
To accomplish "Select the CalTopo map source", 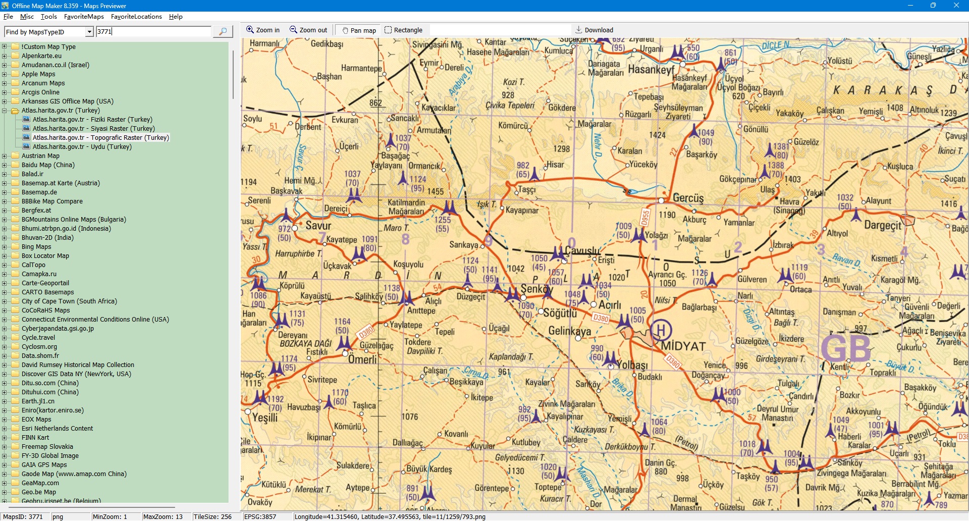I will pyautogui.click(x=33, y=265).
